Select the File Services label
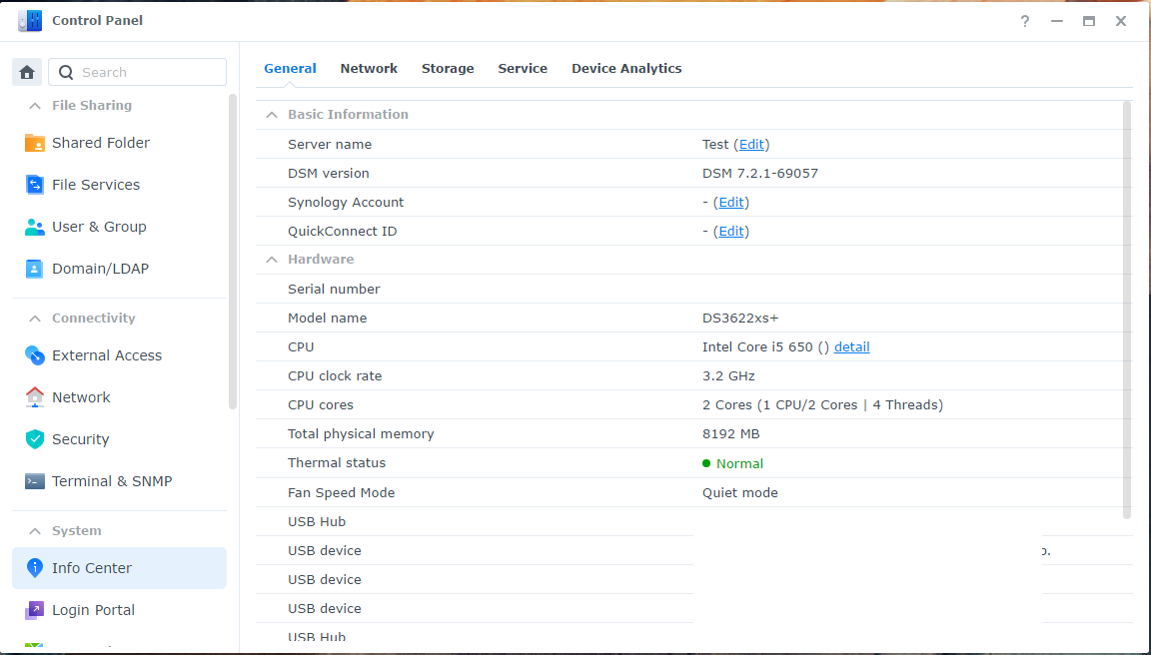1151x655 pixels. pos(96,185)
